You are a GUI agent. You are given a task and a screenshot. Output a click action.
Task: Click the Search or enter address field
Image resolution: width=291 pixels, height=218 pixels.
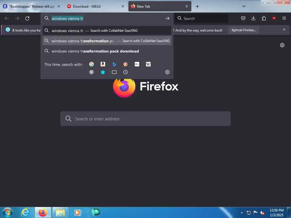pos(145,119)
